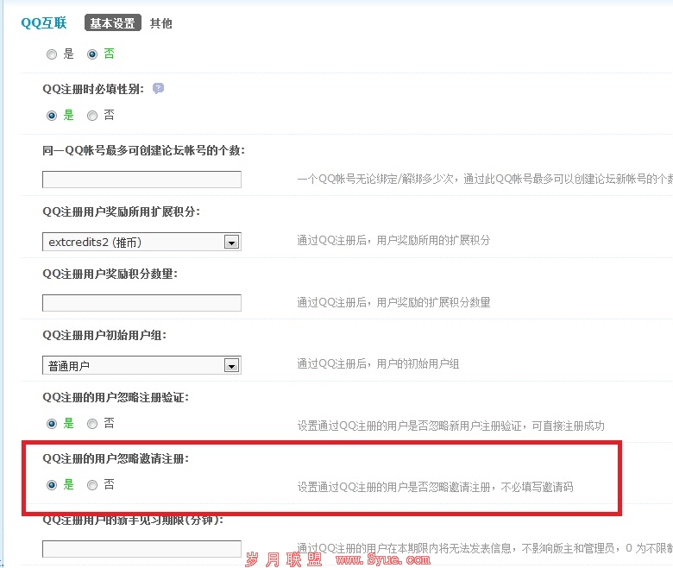
Task: Click the QQ互联 page title
Action: click(x=44, y=22)
